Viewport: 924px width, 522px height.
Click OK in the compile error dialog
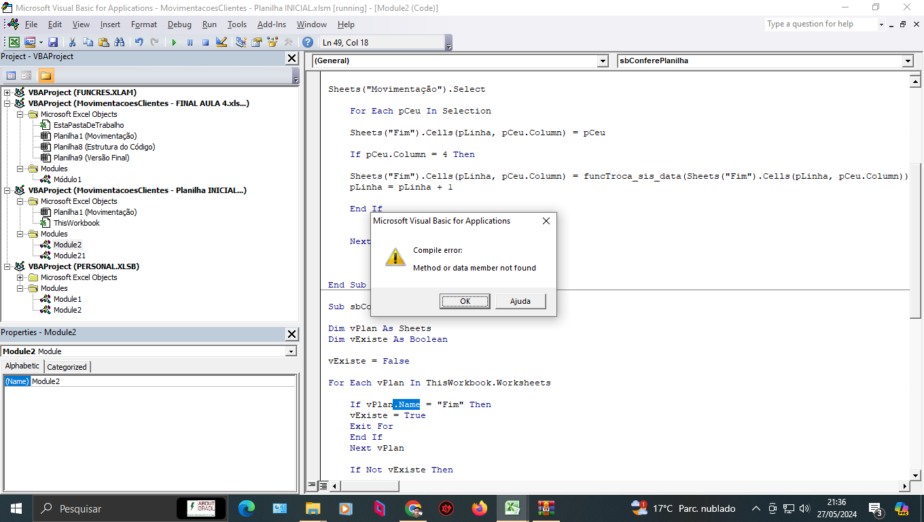465,301
